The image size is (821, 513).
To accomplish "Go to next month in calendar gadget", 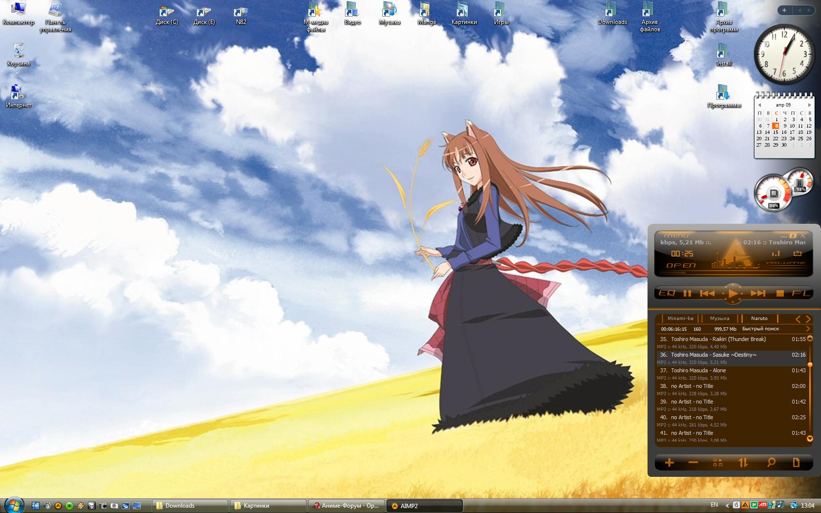I will pos(809,105).
